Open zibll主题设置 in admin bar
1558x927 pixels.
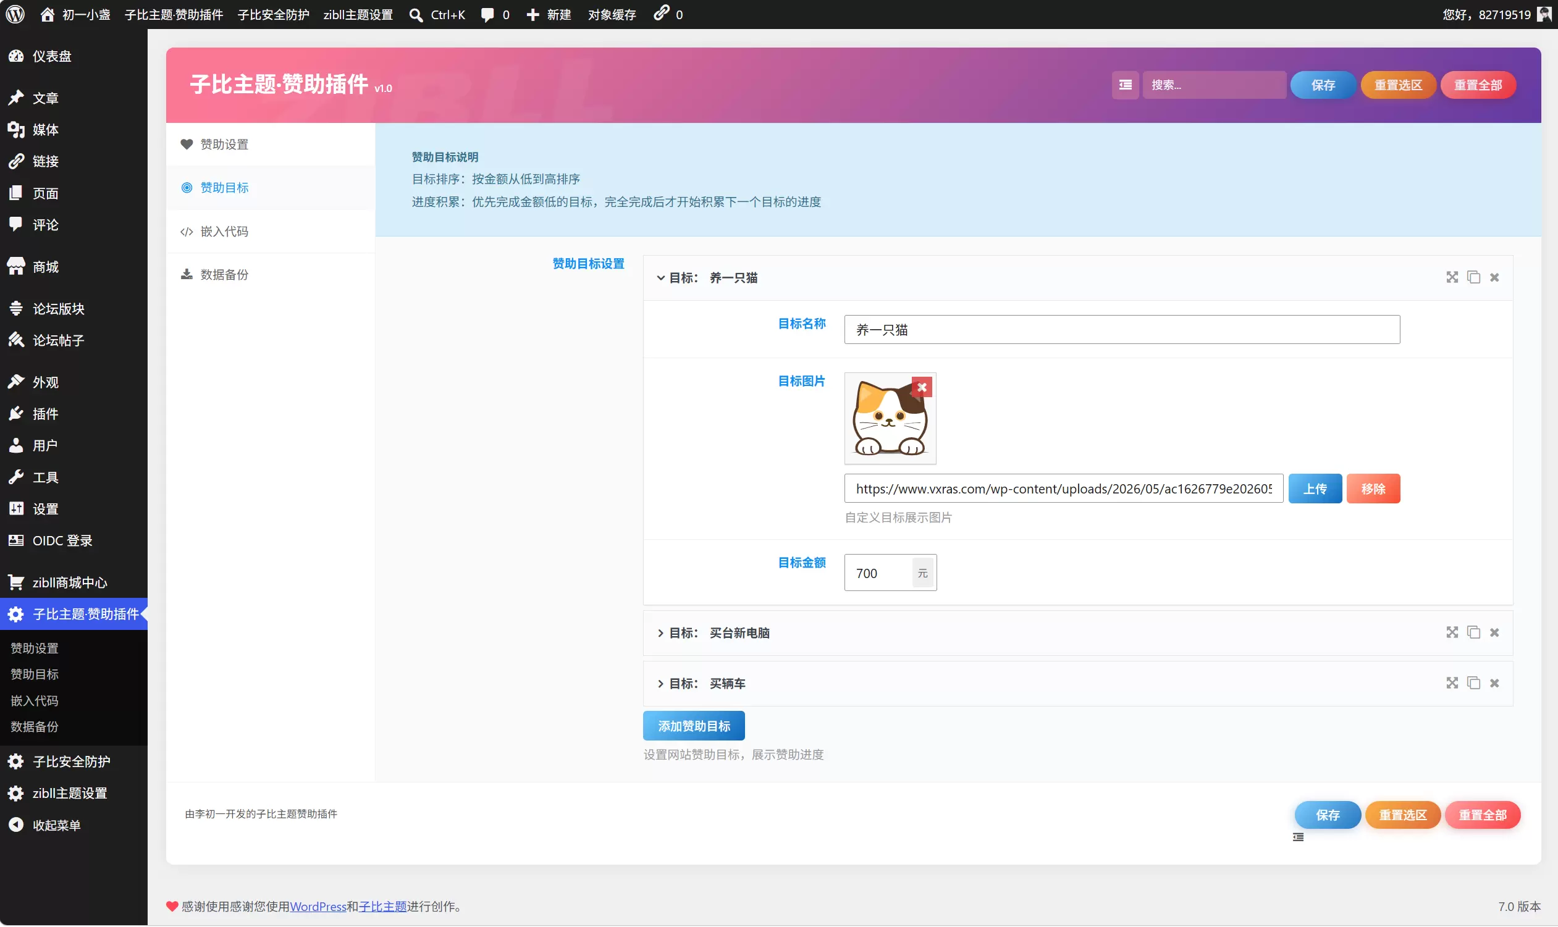click(358, 14)
